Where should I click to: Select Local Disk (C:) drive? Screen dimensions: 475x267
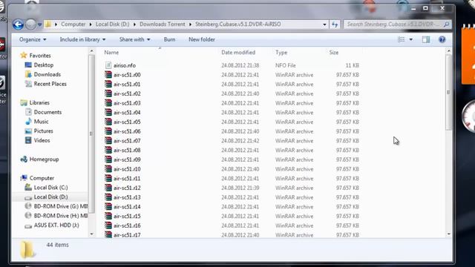pyautogui.click(x=50, y=188)
